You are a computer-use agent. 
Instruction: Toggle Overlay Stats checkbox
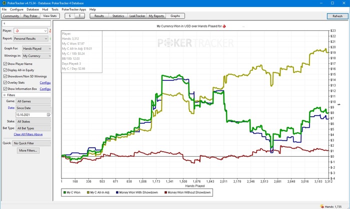(x=5, y=82)
